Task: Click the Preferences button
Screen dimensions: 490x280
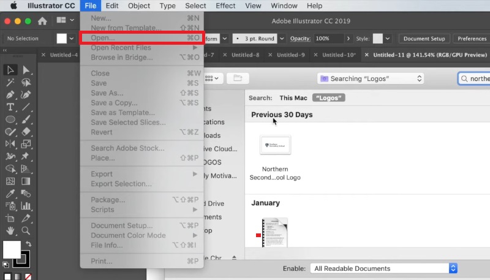Action: pos(472,39)
